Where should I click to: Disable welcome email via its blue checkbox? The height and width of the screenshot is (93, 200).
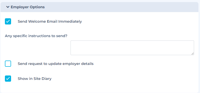[8, 21]
